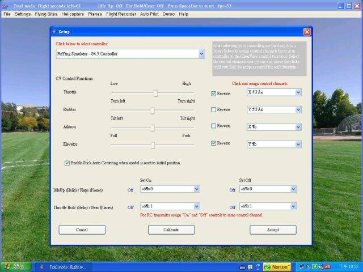Click the Calibrate button
The height and width of the screenshot is (272, 363).
pos(171,229)
